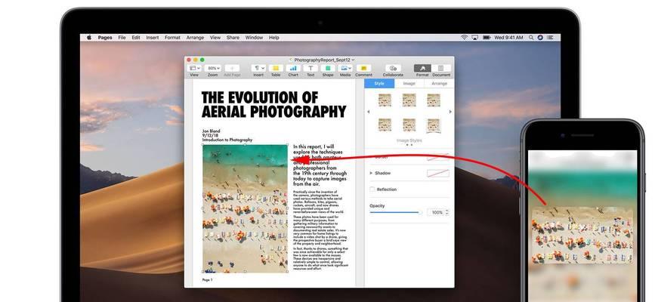Click the image styles page dots
Viewport: 655px width, 302px height.
(x=409, y=145)
